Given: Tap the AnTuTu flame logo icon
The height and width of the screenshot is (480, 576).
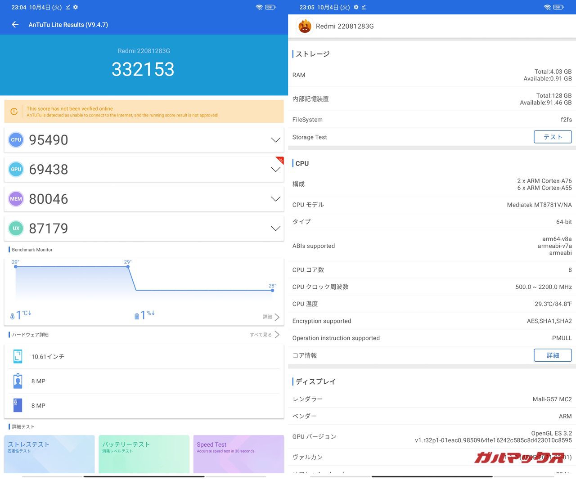Looking at the screenshot, I should [x=305, y=27].
